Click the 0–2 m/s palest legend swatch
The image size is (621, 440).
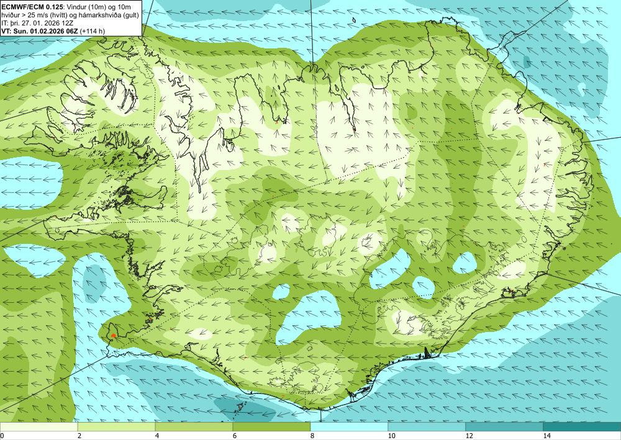click(39, 427)
